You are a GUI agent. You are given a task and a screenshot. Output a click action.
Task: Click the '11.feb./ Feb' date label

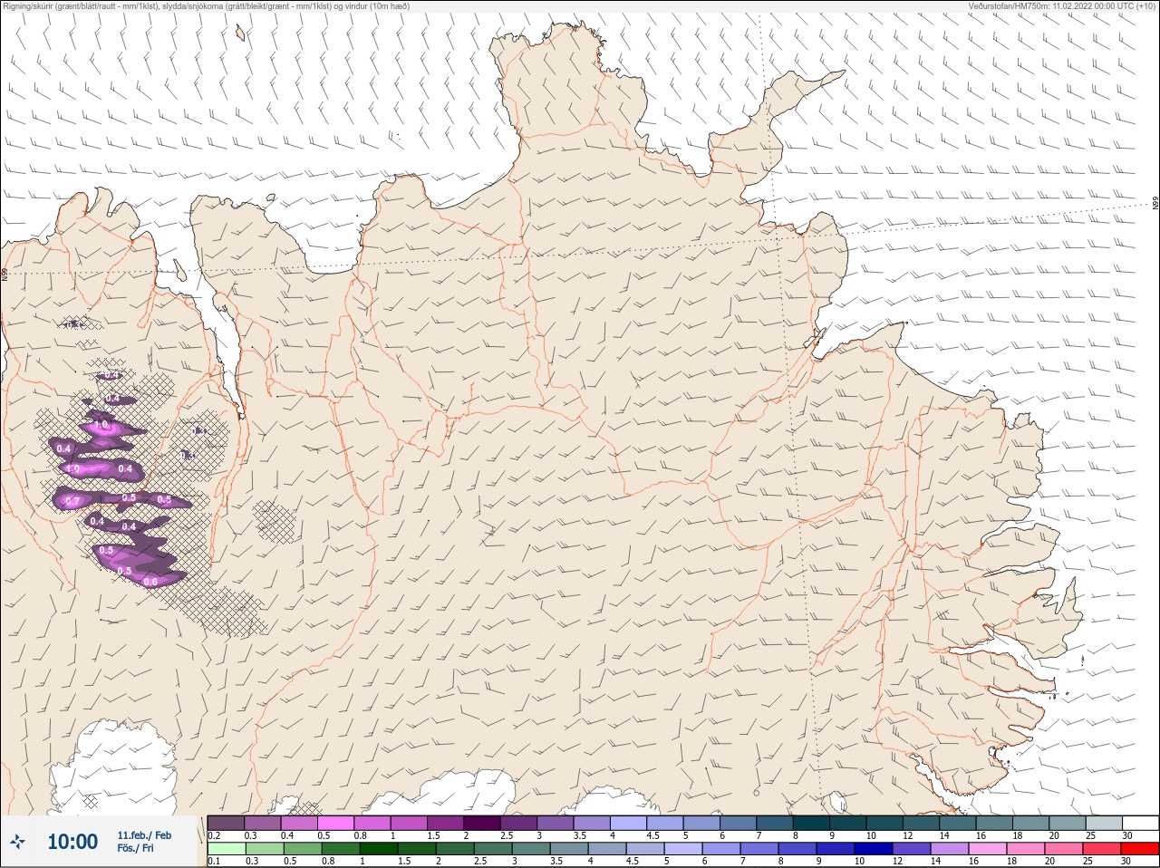(144, 835)
